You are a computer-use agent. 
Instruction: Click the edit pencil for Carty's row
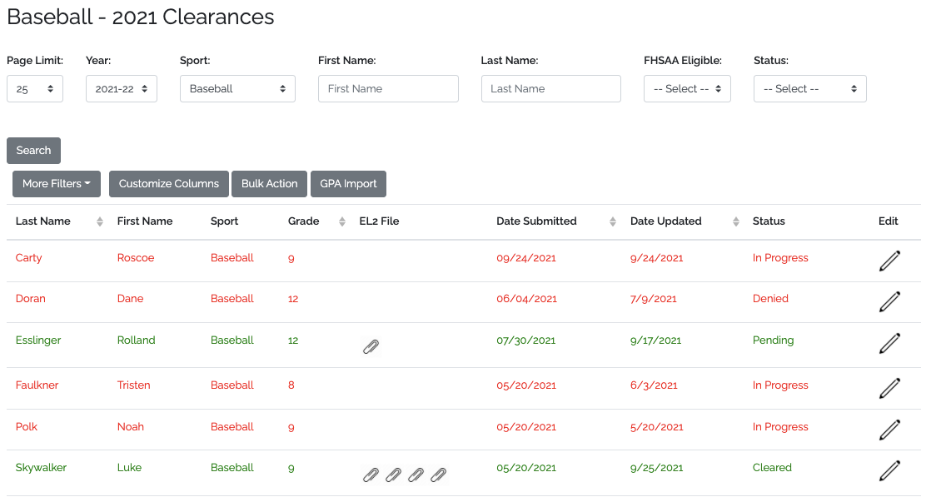click(x=889, y=261)
